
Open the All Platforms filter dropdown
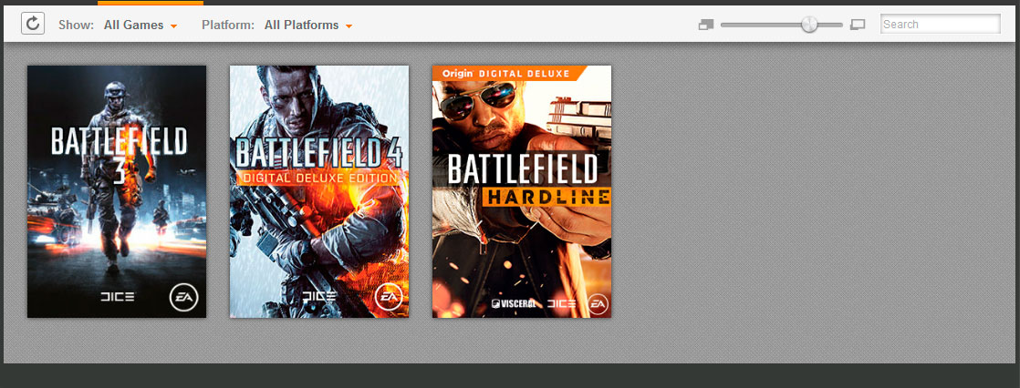click(x=308, y=26)
